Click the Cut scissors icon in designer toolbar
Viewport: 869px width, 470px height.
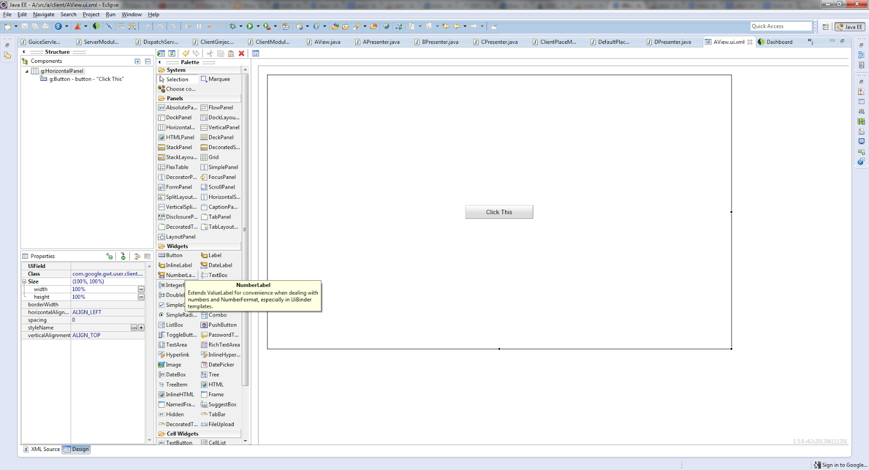210,53
